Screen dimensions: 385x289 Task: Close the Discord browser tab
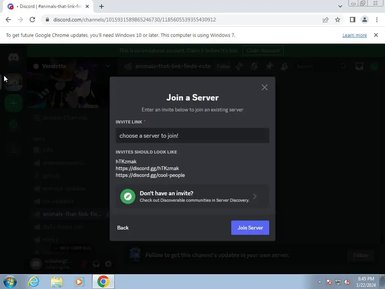(87, 6)
